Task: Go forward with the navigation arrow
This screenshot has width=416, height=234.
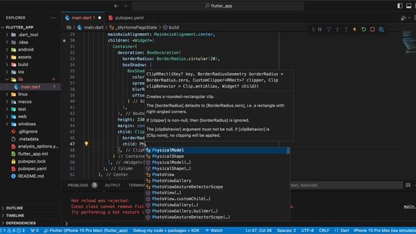Action: [x=125, y=6]
